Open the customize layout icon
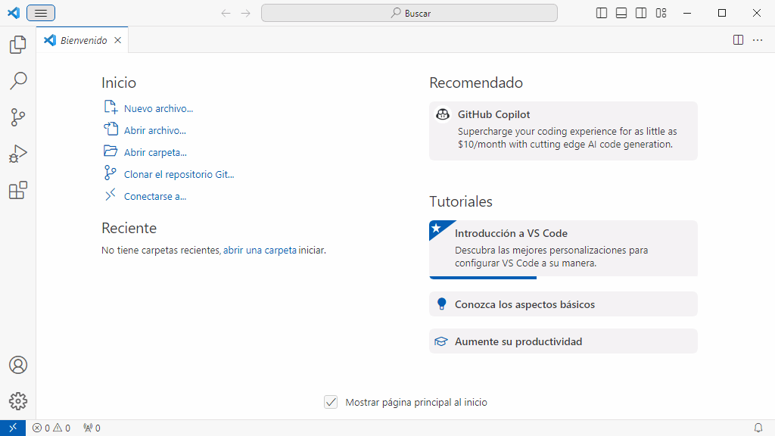 coord(661,13)
